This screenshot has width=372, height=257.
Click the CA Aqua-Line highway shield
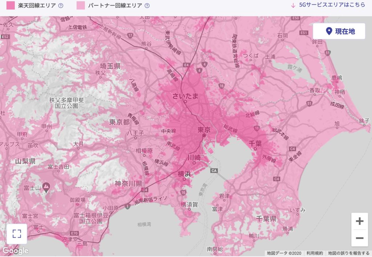[x=214, y=171]
